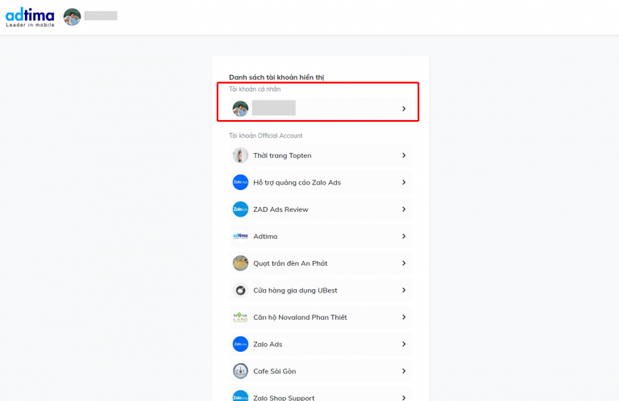
Task: Open chevron for Căn hộ Novaland Phan Thiết
Action: (404, 317)
